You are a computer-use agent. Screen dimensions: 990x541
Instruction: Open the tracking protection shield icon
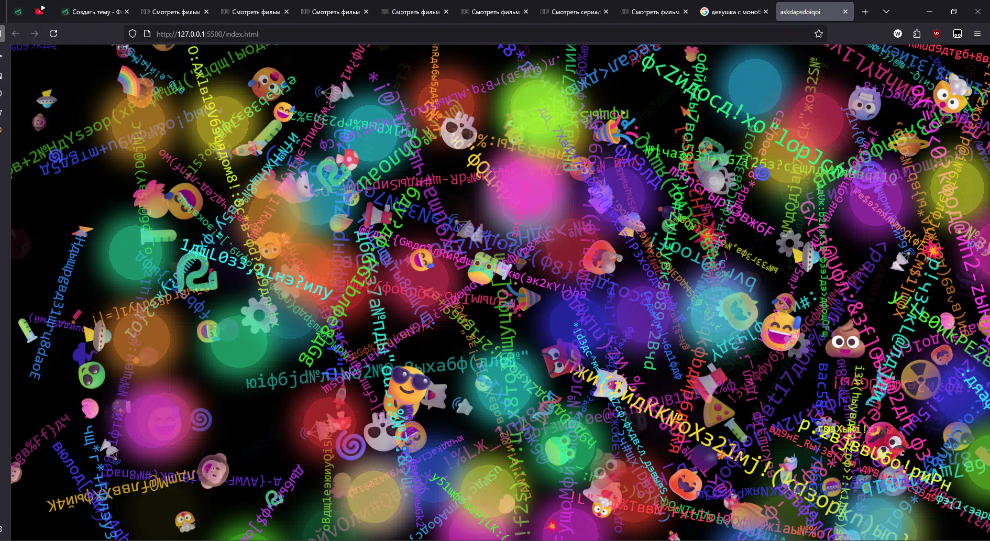coord(133,34)
